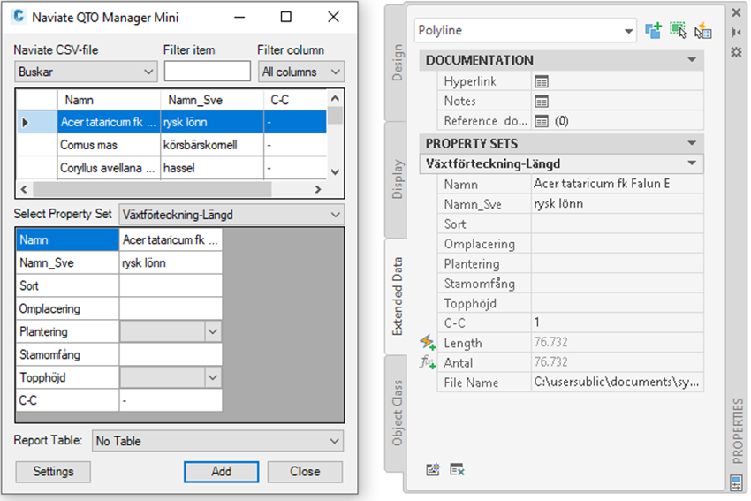Click the Remove property sets icon at palette bottom
This screenshot has height=501, width=751.
pos(457,470)
